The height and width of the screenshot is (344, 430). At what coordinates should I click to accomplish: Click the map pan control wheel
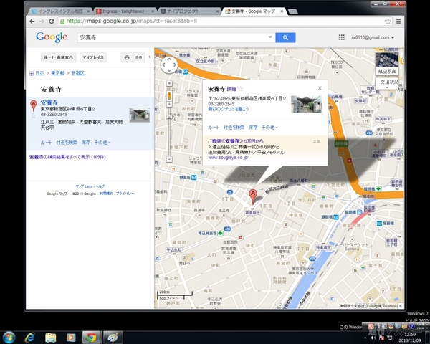pyautogui.click(x=169, y=65)
